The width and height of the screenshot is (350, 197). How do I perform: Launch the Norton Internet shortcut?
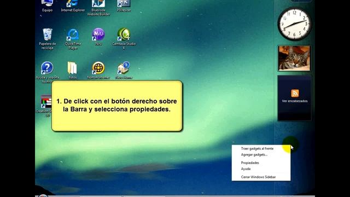pyautogui.click(x=98, y=71)
